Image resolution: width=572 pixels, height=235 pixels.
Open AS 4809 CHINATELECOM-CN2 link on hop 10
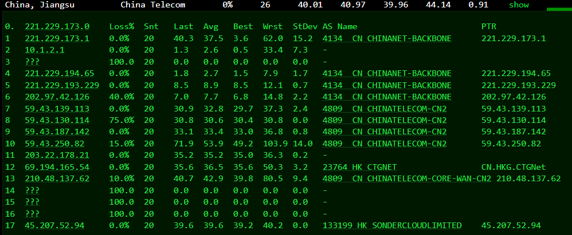pyautogui.click(x=385, y=144)
